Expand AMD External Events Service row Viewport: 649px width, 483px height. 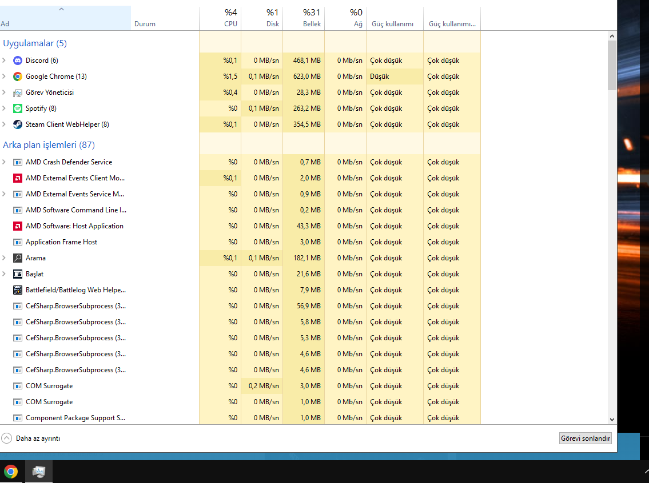(x=4, y=194)
